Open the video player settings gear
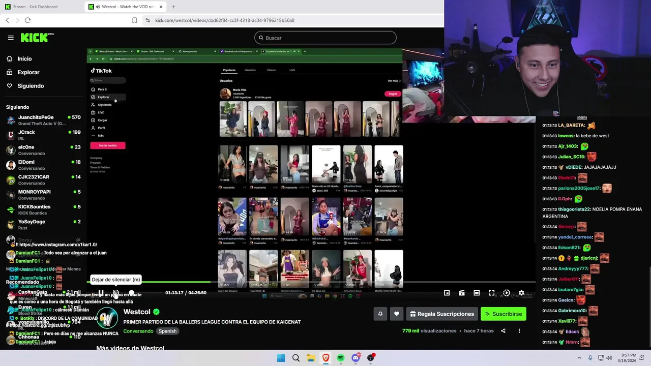651x366 pixels. (521, 293)
